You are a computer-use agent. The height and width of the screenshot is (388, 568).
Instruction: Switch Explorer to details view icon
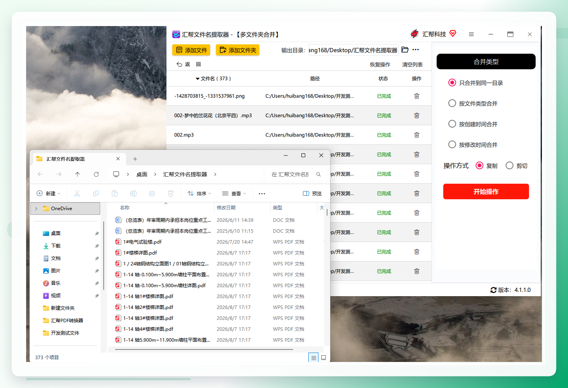pyautogui.click(x=313, y=358)
